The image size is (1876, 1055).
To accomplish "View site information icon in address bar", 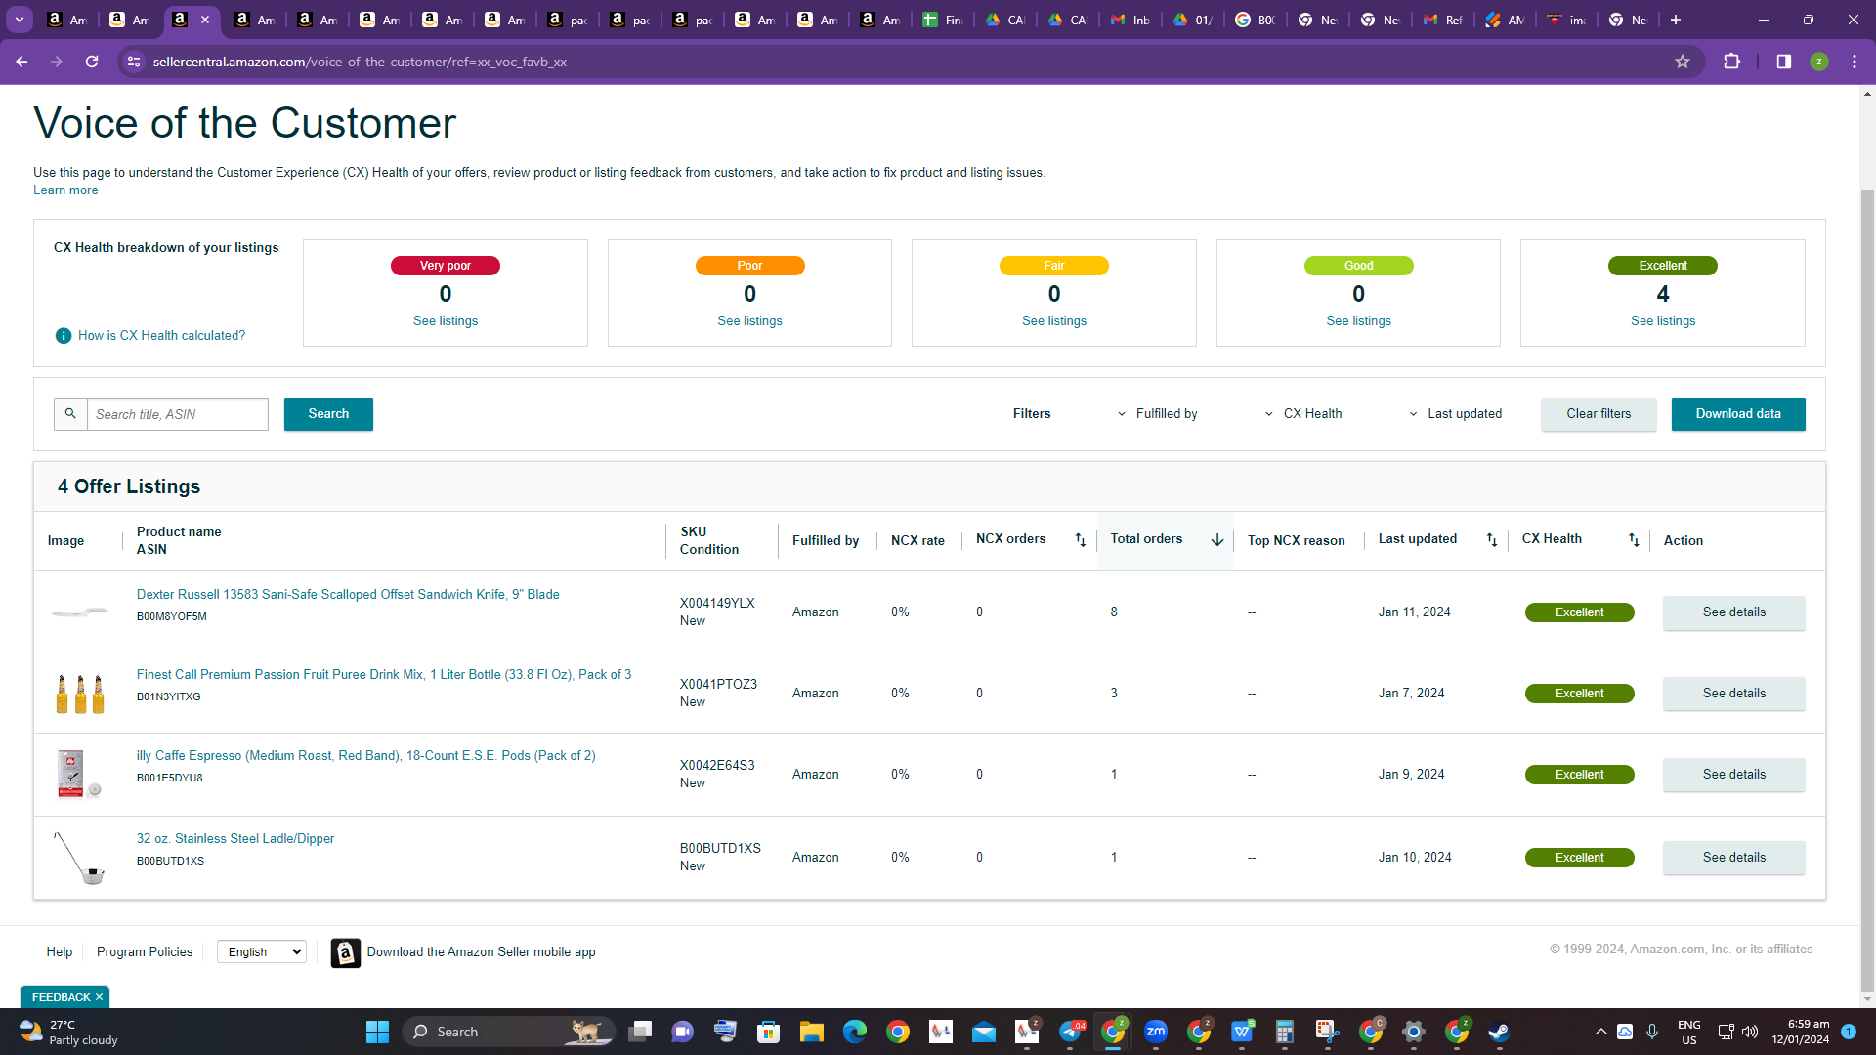I will click(134, 62).
